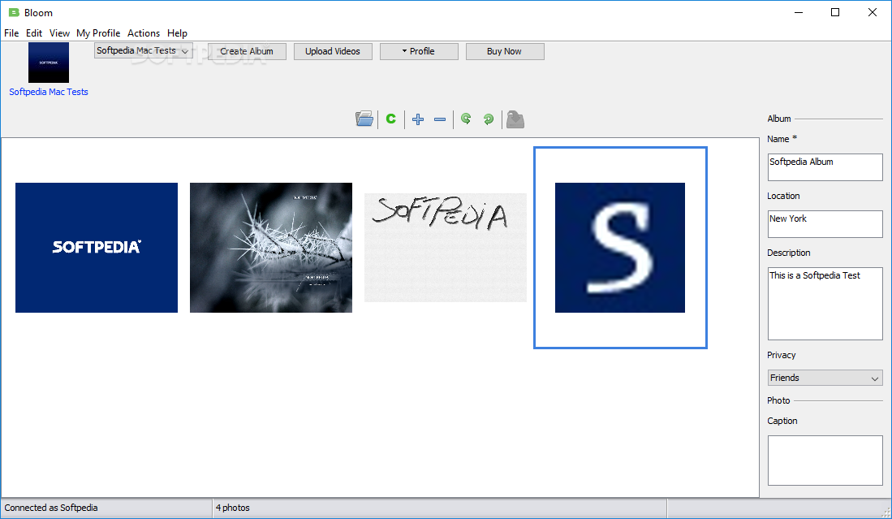Open the My Profile menu
The width and height of the screenshot is (892, 519).
click(x=98, y=33)
